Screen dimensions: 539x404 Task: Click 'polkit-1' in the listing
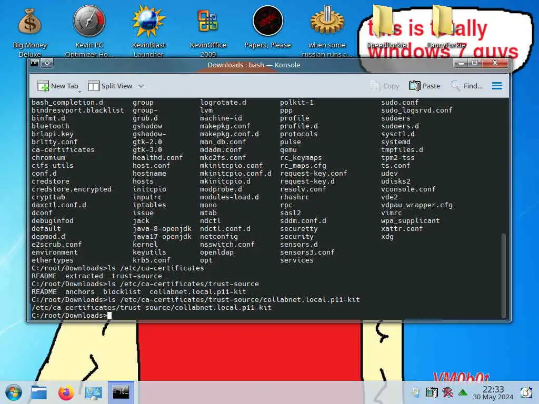click(297, 103)
